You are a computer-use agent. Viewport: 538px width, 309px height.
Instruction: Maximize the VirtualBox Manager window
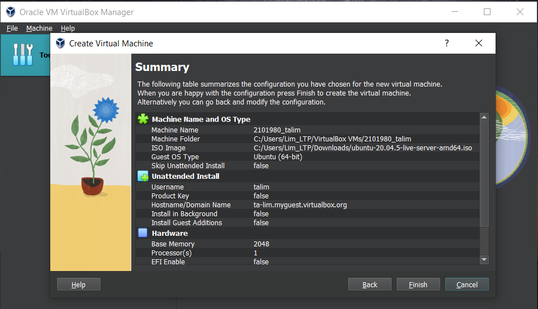click(x=487, y=12)
